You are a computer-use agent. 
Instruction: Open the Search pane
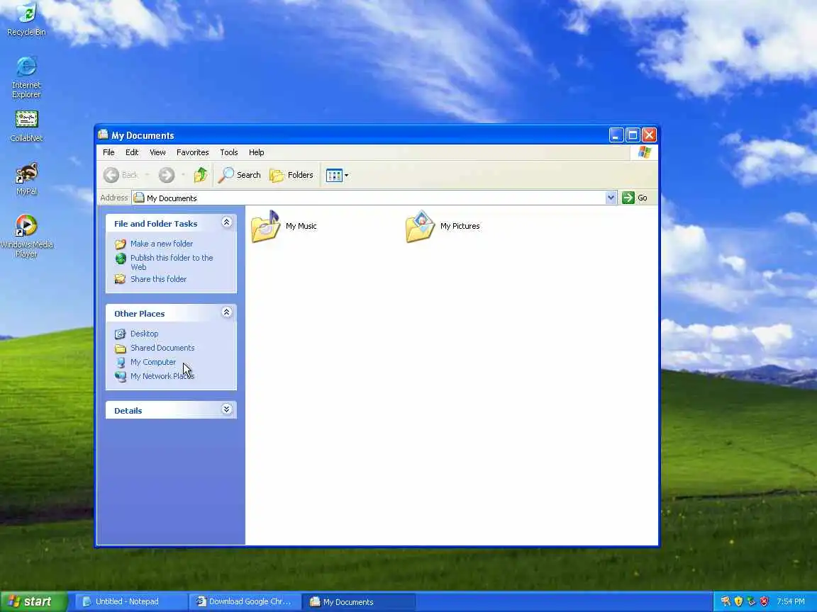(240, 175)
